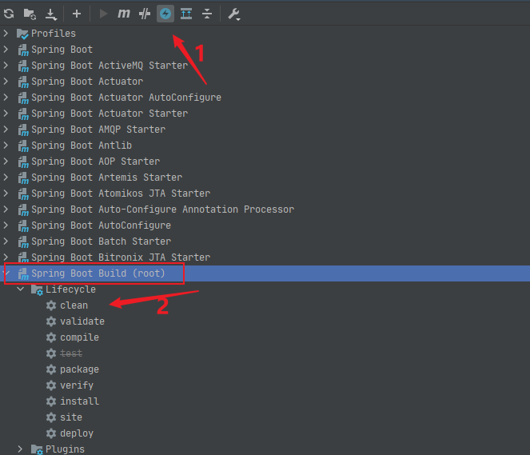Select Spring Boot Actuator Starter module

coord(110,114)
